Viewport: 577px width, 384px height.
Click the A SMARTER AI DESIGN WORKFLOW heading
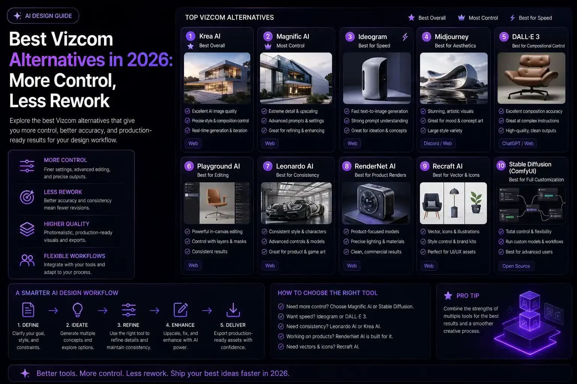(x=67, y=293)
